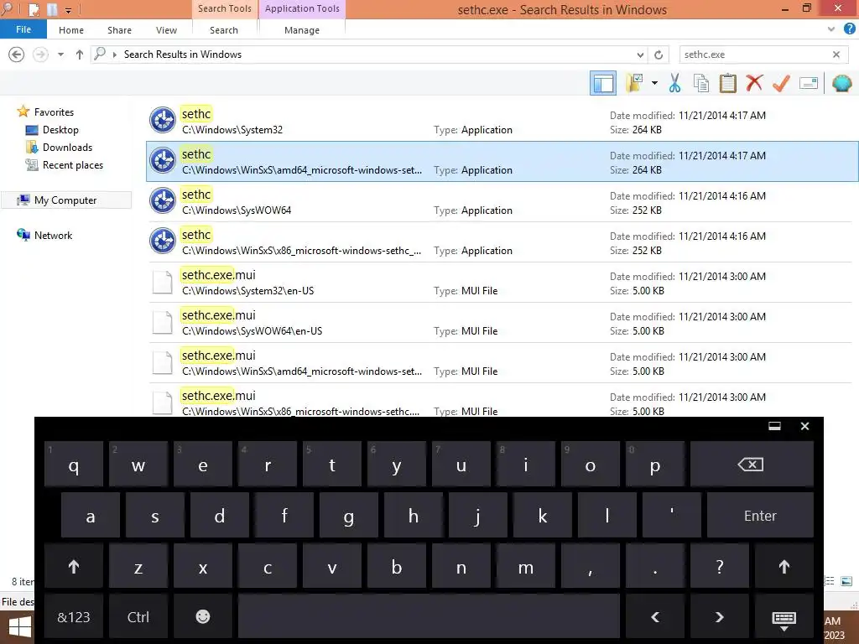
Task: Tap the right cursor arrow key
Action: (719, 616)
